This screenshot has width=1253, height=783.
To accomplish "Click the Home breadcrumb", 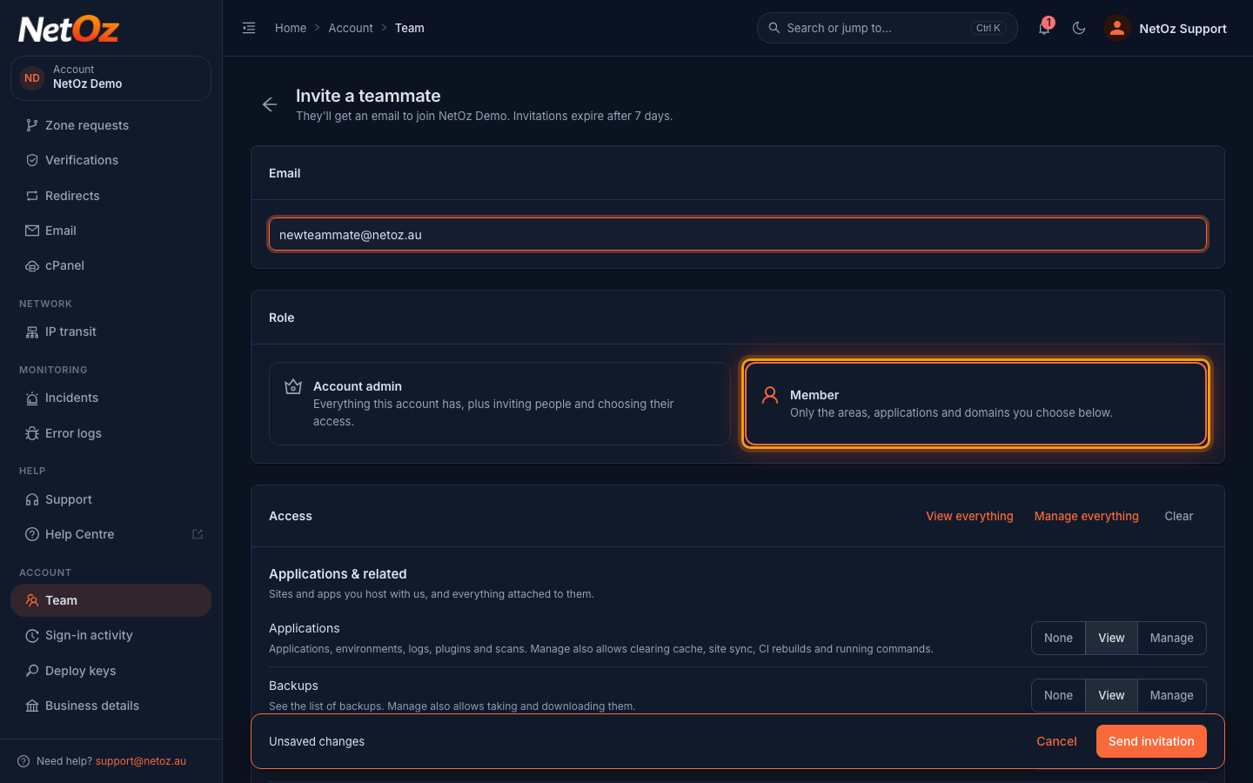I will (x=291, y=28).
